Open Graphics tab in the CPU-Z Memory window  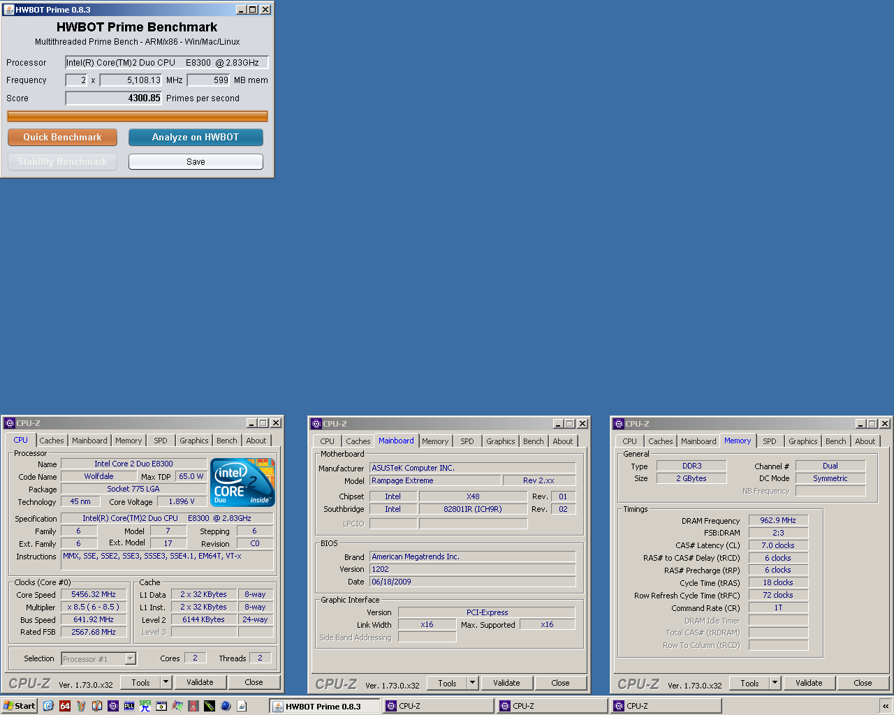803,441
